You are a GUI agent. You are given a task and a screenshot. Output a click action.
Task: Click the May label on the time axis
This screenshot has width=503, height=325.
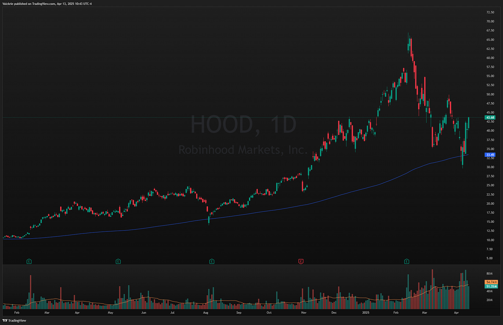(111, 313)
